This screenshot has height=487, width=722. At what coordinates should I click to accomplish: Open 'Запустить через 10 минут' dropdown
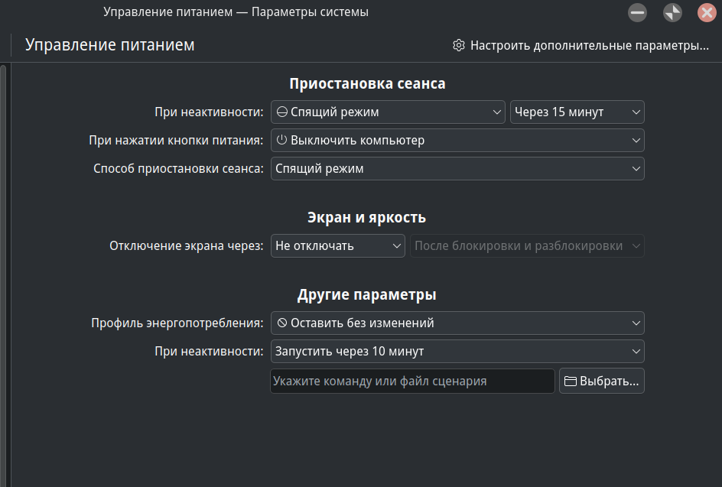(x=457, y=351)
